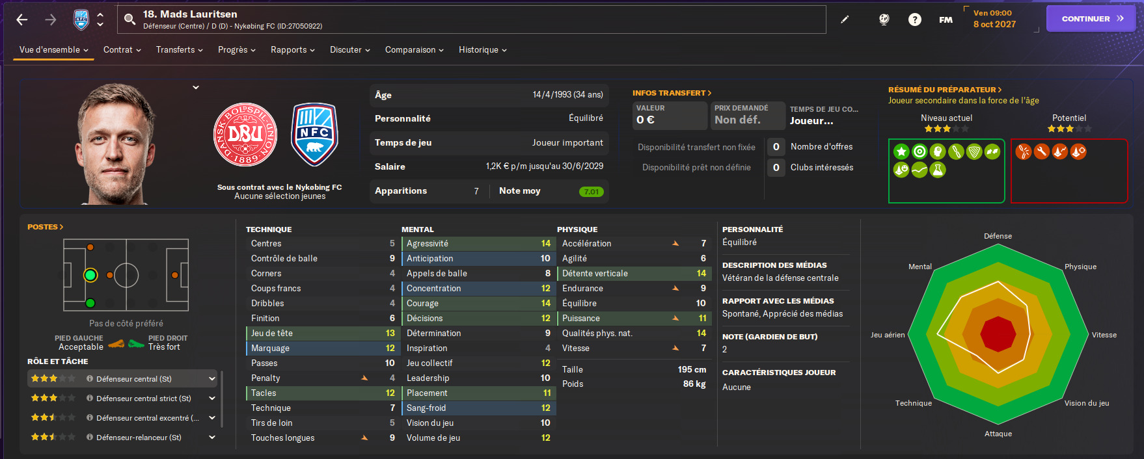Open the Nykøbing FC club badge menu
The height and width of the screenshot is (459, 1144).
pos(81,20)
